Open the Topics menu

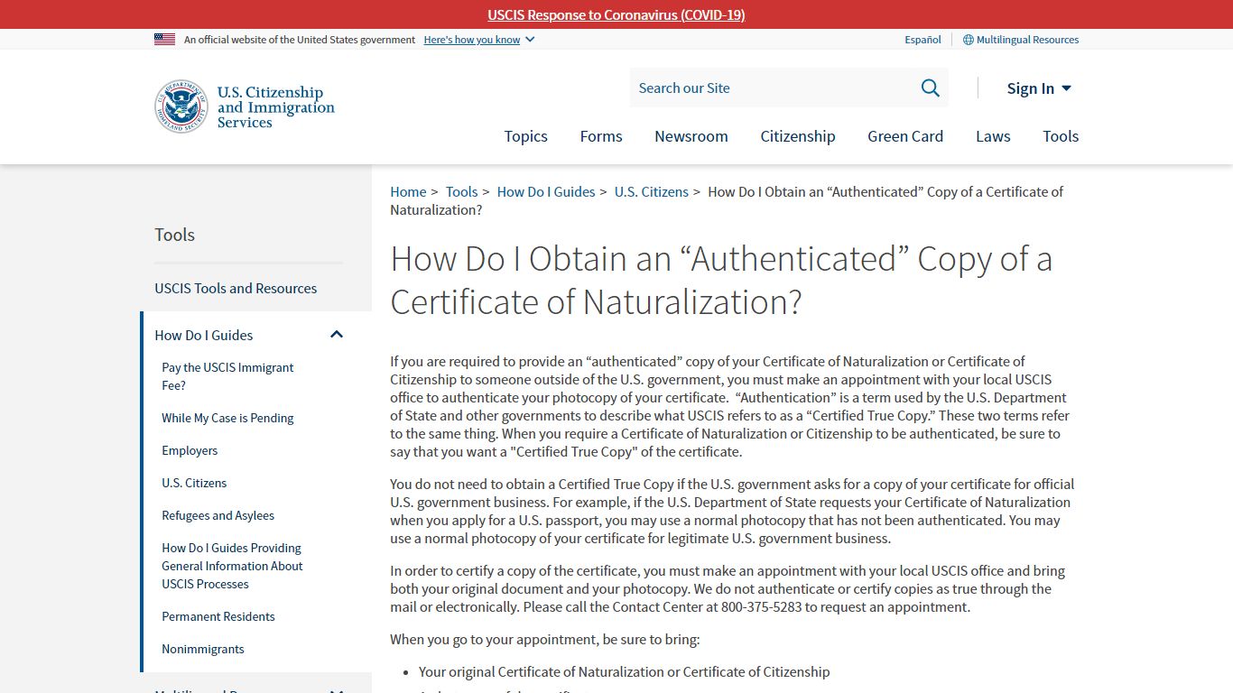[525, 136]
